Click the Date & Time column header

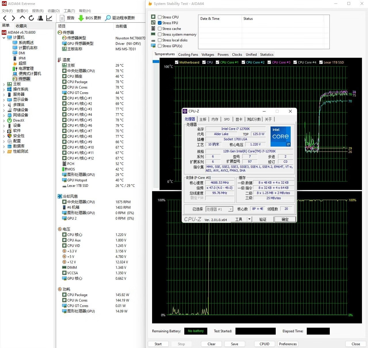click(220, 19)
